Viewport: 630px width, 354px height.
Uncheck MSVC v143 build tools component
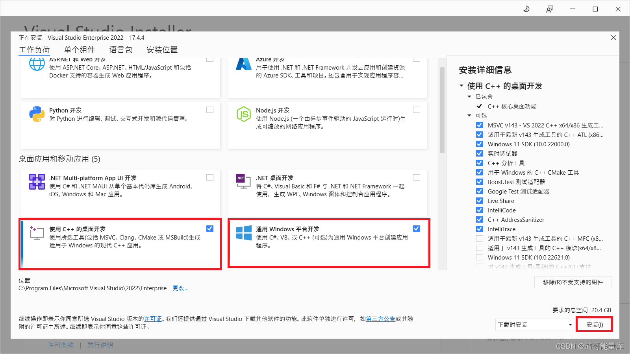(x=480, y=125)
